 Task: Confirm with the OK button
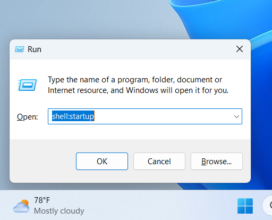(x=102, y=162)
